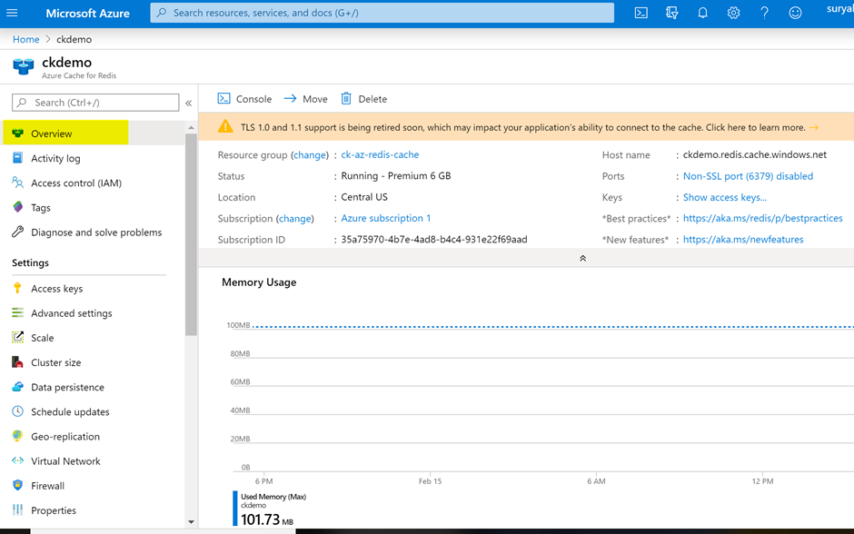This screenshot has height=534, width=854.
Task: Open the Console toolbar button
Action: [x=244, y=98]
